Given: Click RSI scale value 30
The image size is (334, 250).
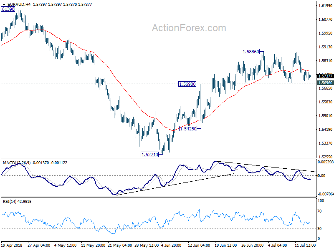Looking at the screenshot, I should pos(319,228).
